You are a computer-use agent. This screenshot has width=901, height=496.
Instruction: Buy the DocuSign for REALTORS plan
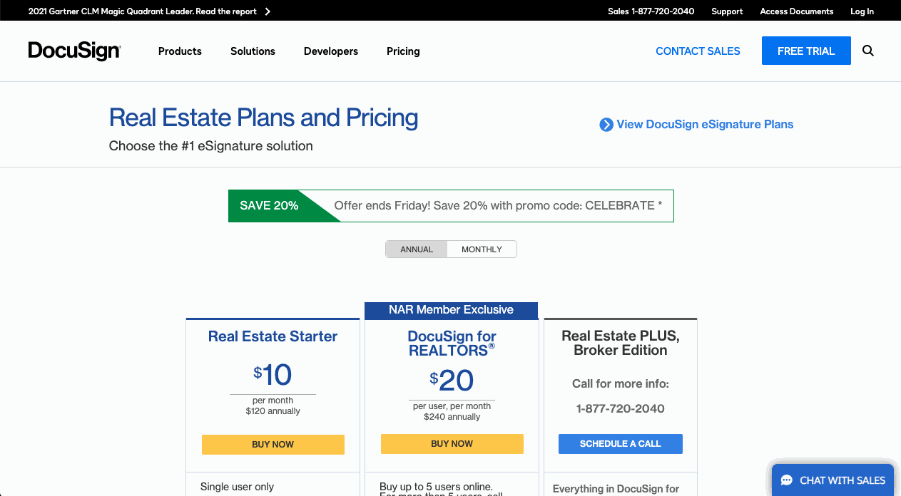452,443
